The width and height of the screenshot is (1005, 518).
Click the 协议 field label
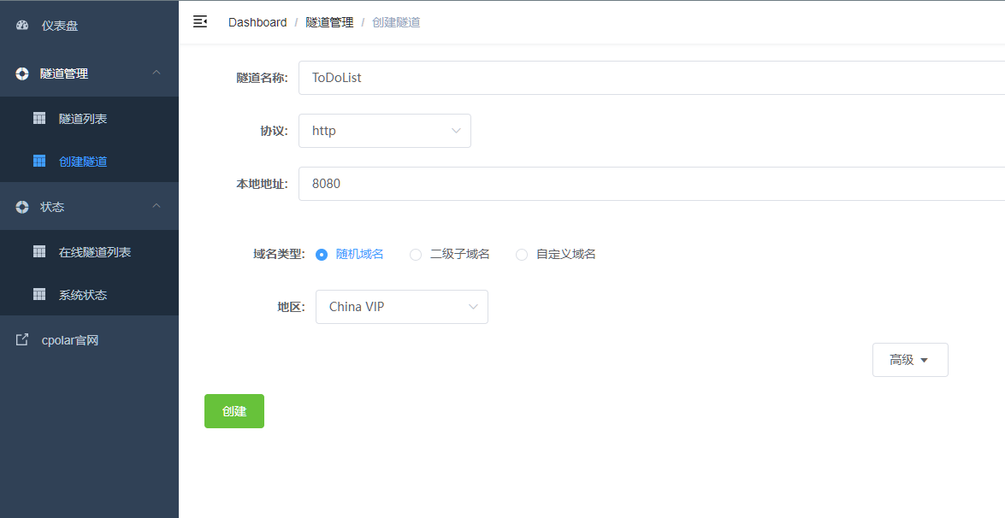click(274, 131)
